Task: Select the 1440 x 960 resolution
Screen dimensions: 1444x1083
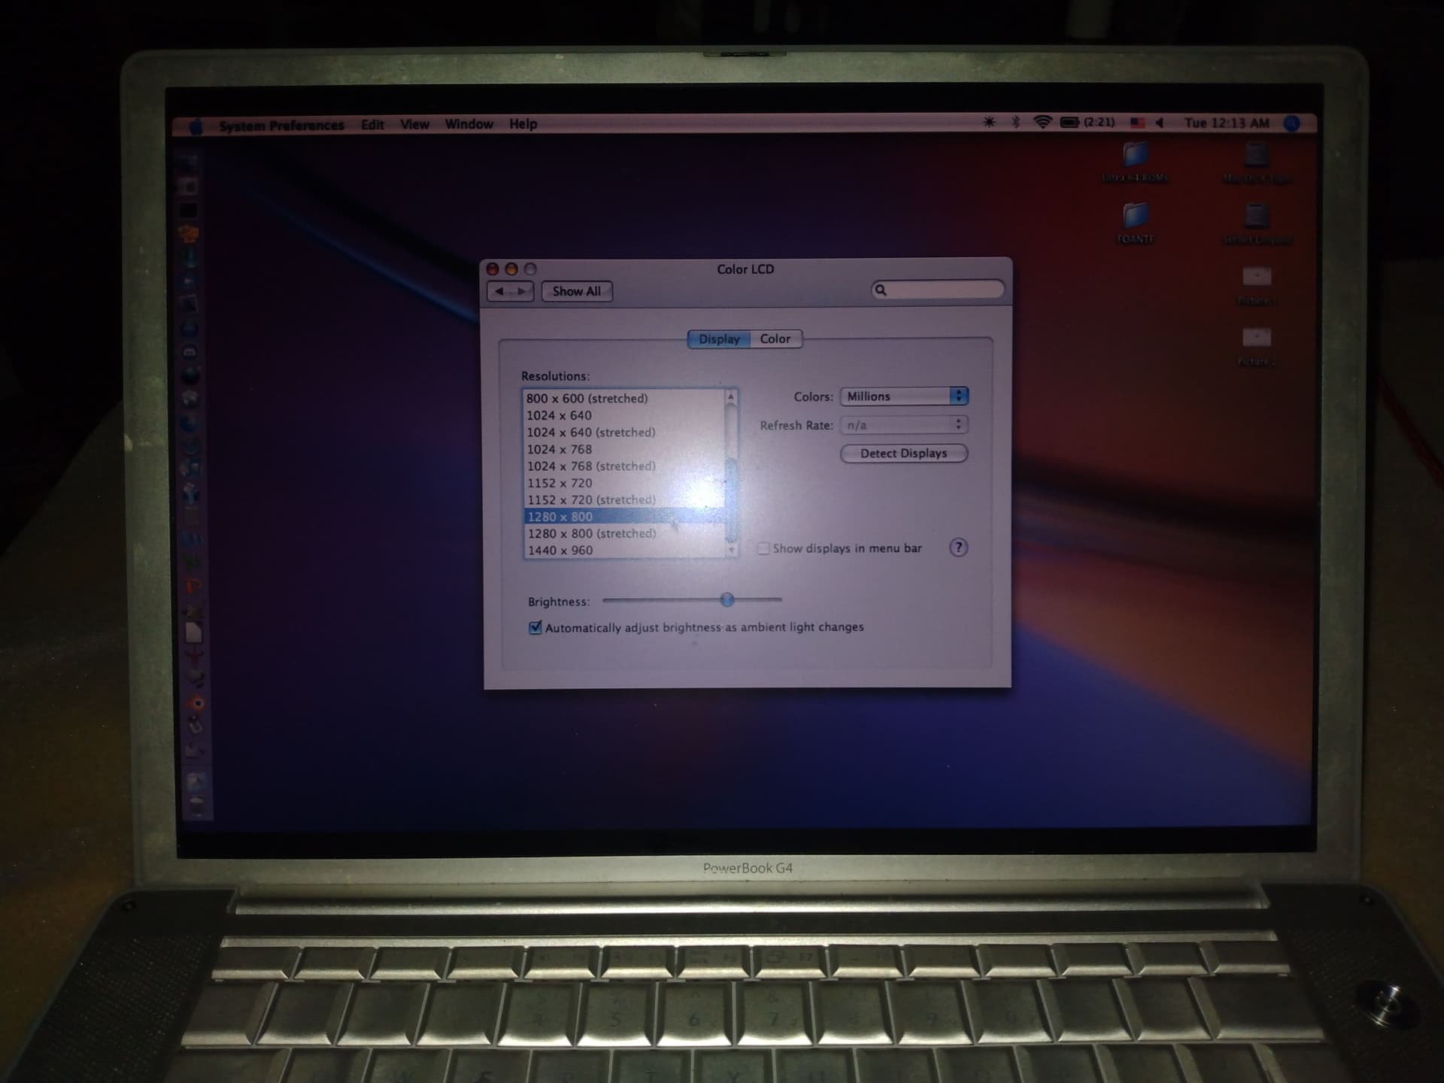Action: coord(624,551)
